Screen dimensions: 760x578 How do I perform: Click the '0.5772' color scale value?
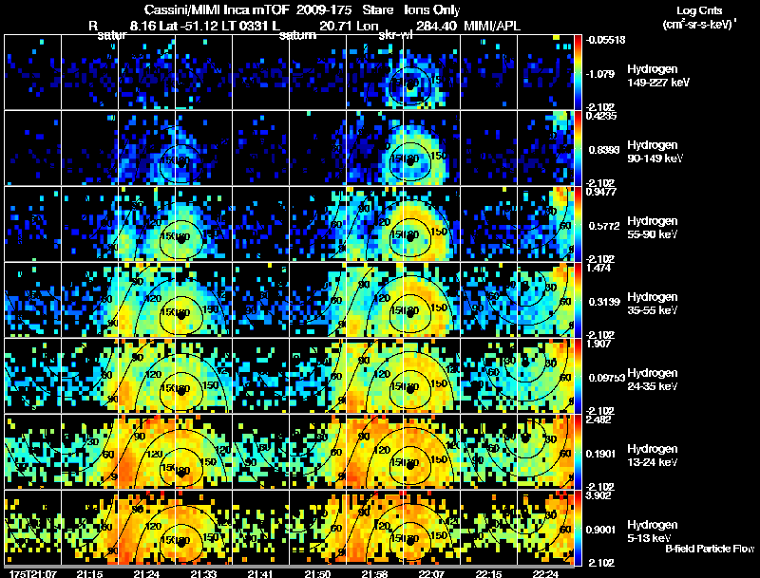pyautogui.click(x=604, y=226)
